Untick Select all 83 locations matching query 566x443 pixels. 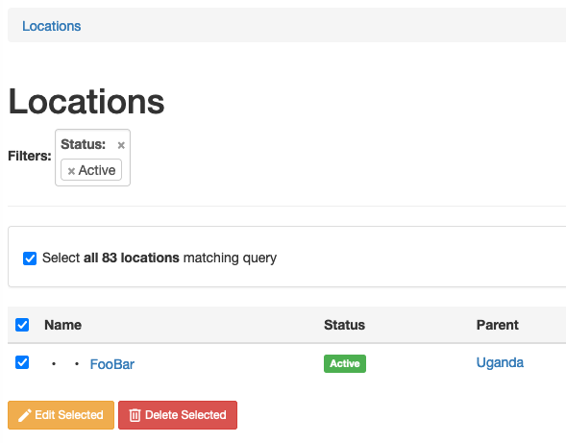pos(30,258)
